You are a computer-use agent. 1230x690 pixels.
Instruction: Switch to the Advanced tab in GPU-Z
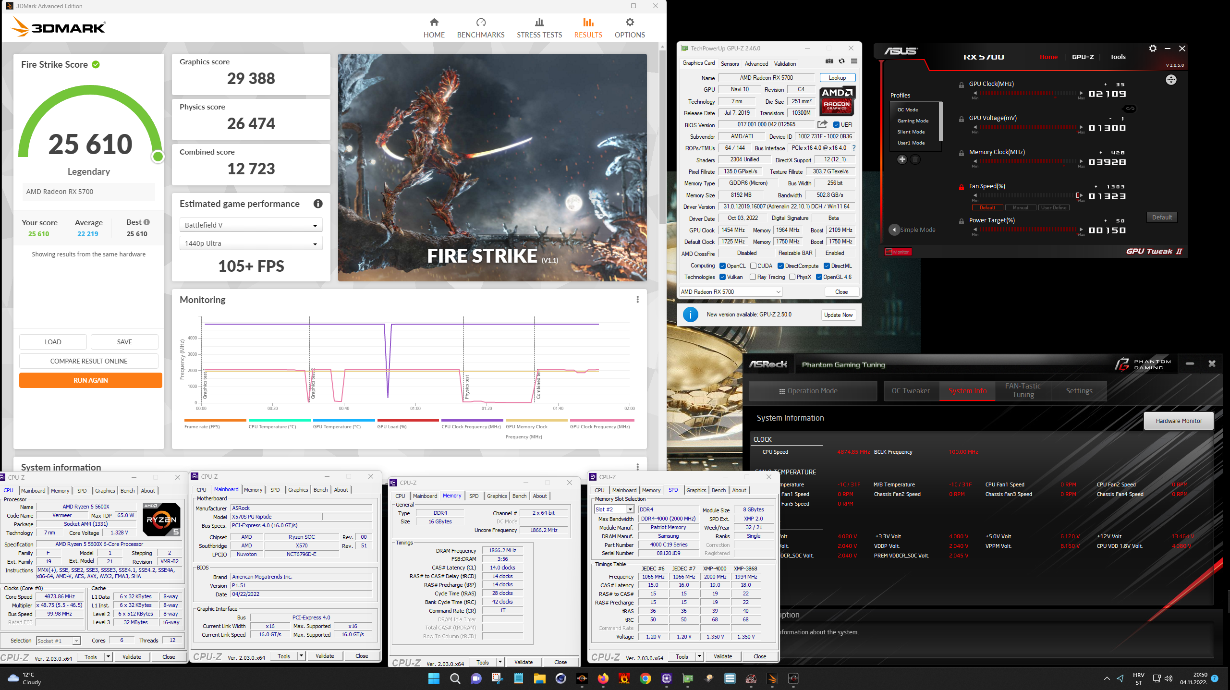pyautogui.click(x=756, y=64)
